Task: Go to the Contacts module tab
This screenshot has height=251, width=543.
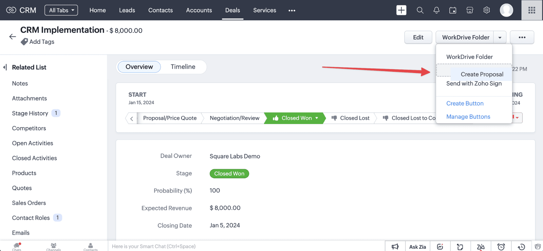Action: coord(161,10)
